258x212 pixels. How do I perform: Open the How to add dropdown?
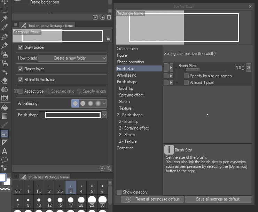(72, 58)
